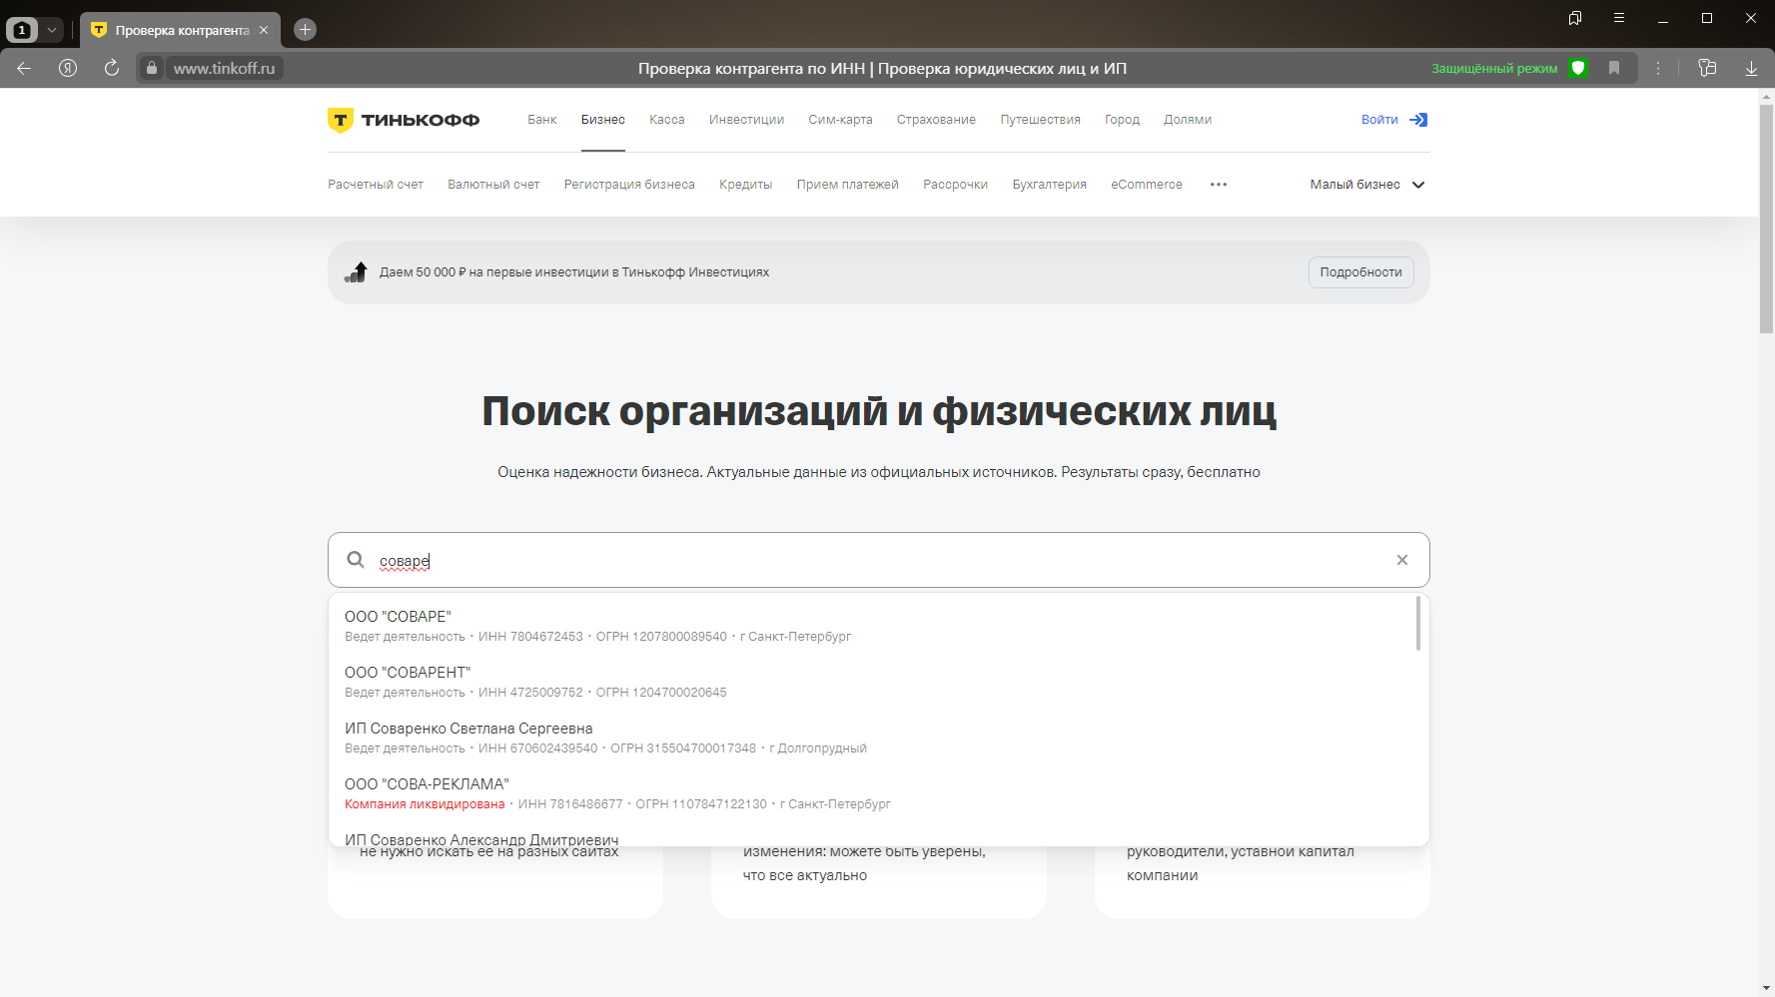Screen dimensions: 1775x997
Task: Reload the page with the refresh icon
Action: point(112,68)
